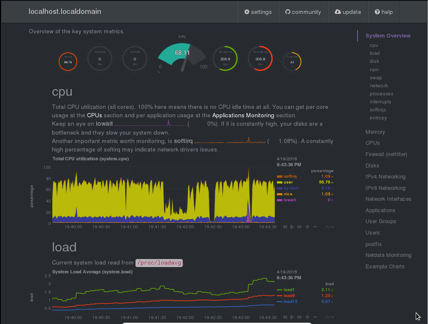428x324 pixels.
Task: Click the play icon on the load chart
Action: [292, 317]
